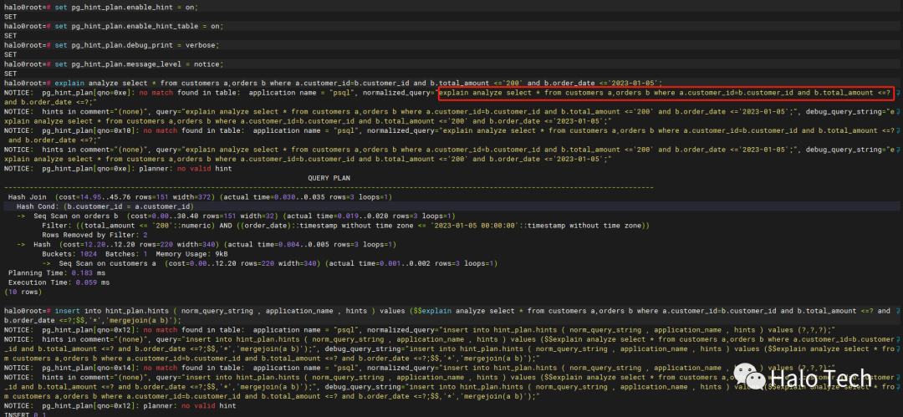Viewport: 903px width, 417px height.
Task: Click the word 'verbose' in debug_print command
Action: click(x=202, y=45)
